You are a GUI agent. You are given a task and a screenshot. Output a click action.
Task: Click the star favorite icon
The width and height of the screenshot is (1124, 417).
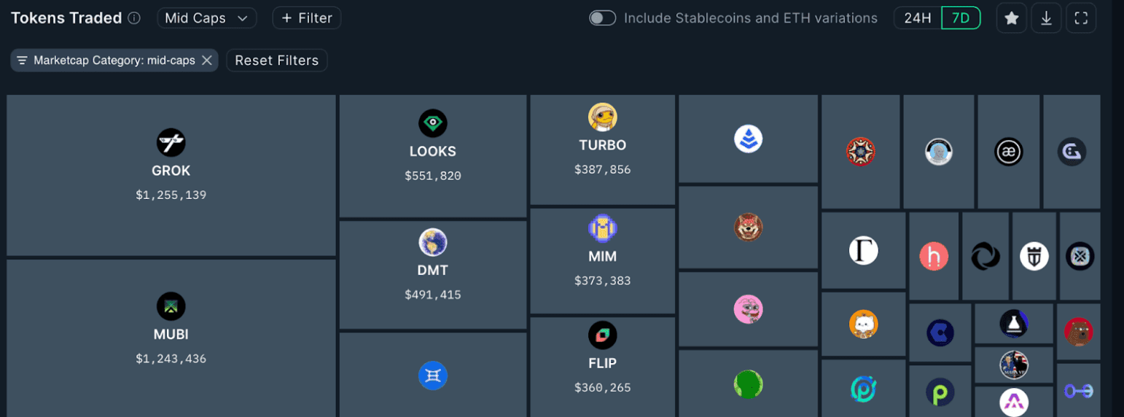click(x=1011, y=19)
